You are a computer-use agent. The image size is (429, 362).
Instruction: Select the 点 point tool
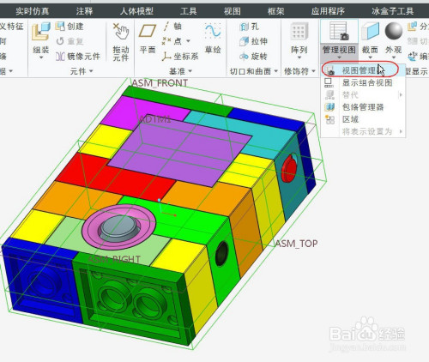(x=172, y=41)
